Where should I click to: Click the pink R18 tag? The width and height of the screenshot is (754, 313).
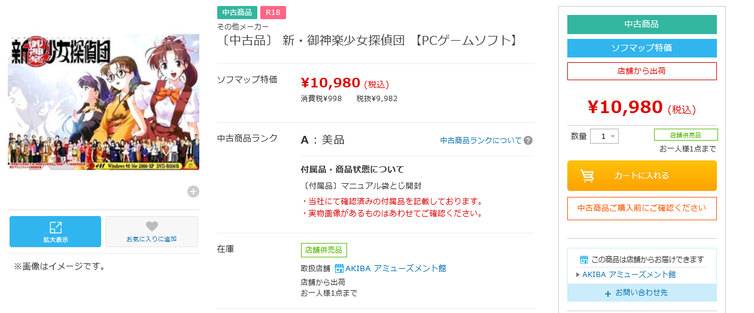[x=273, y=13]
